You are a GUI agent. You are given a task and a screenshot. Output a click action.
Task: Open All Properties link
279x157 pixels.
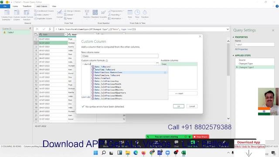(241, 49)
